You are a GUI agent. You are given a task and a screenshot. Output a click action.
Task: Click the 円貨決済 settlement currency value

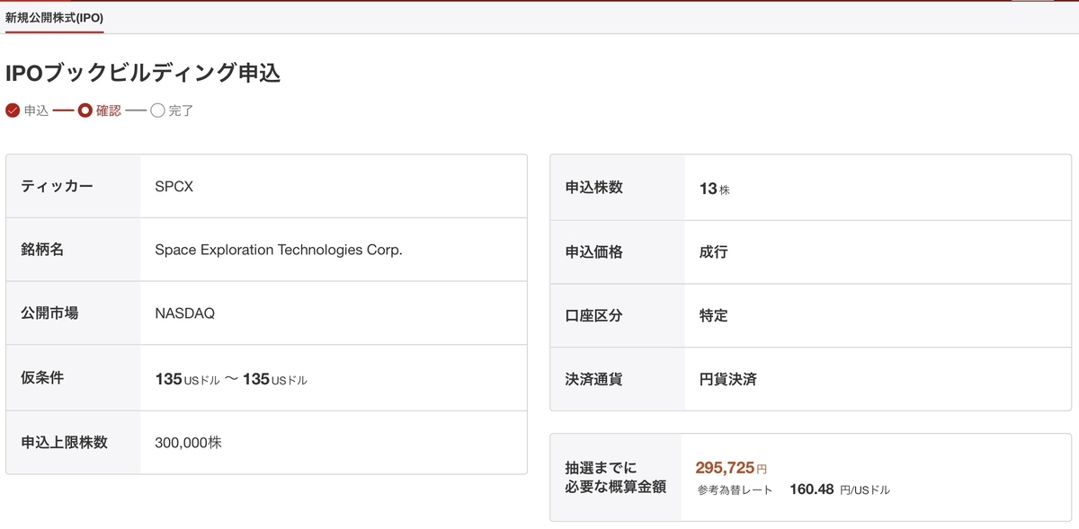tap(727, 379)
